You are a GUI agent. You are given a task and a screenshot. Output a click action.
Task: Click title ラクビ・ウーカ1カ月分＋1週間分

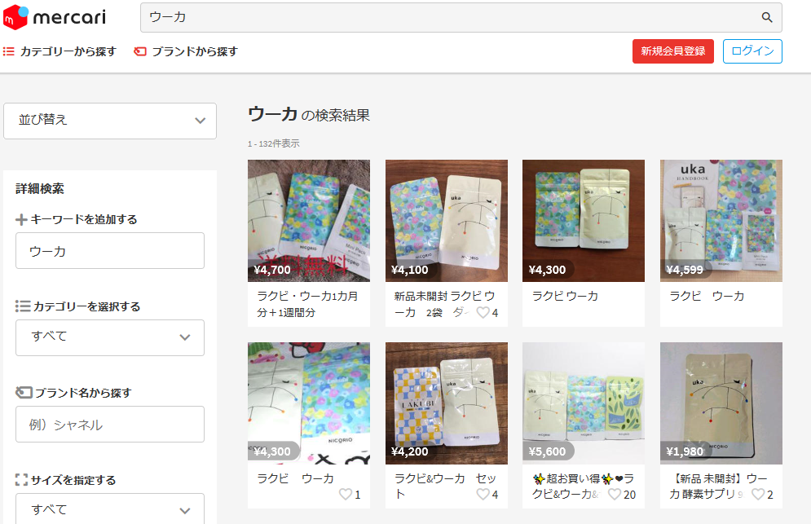tap(308, 304)
